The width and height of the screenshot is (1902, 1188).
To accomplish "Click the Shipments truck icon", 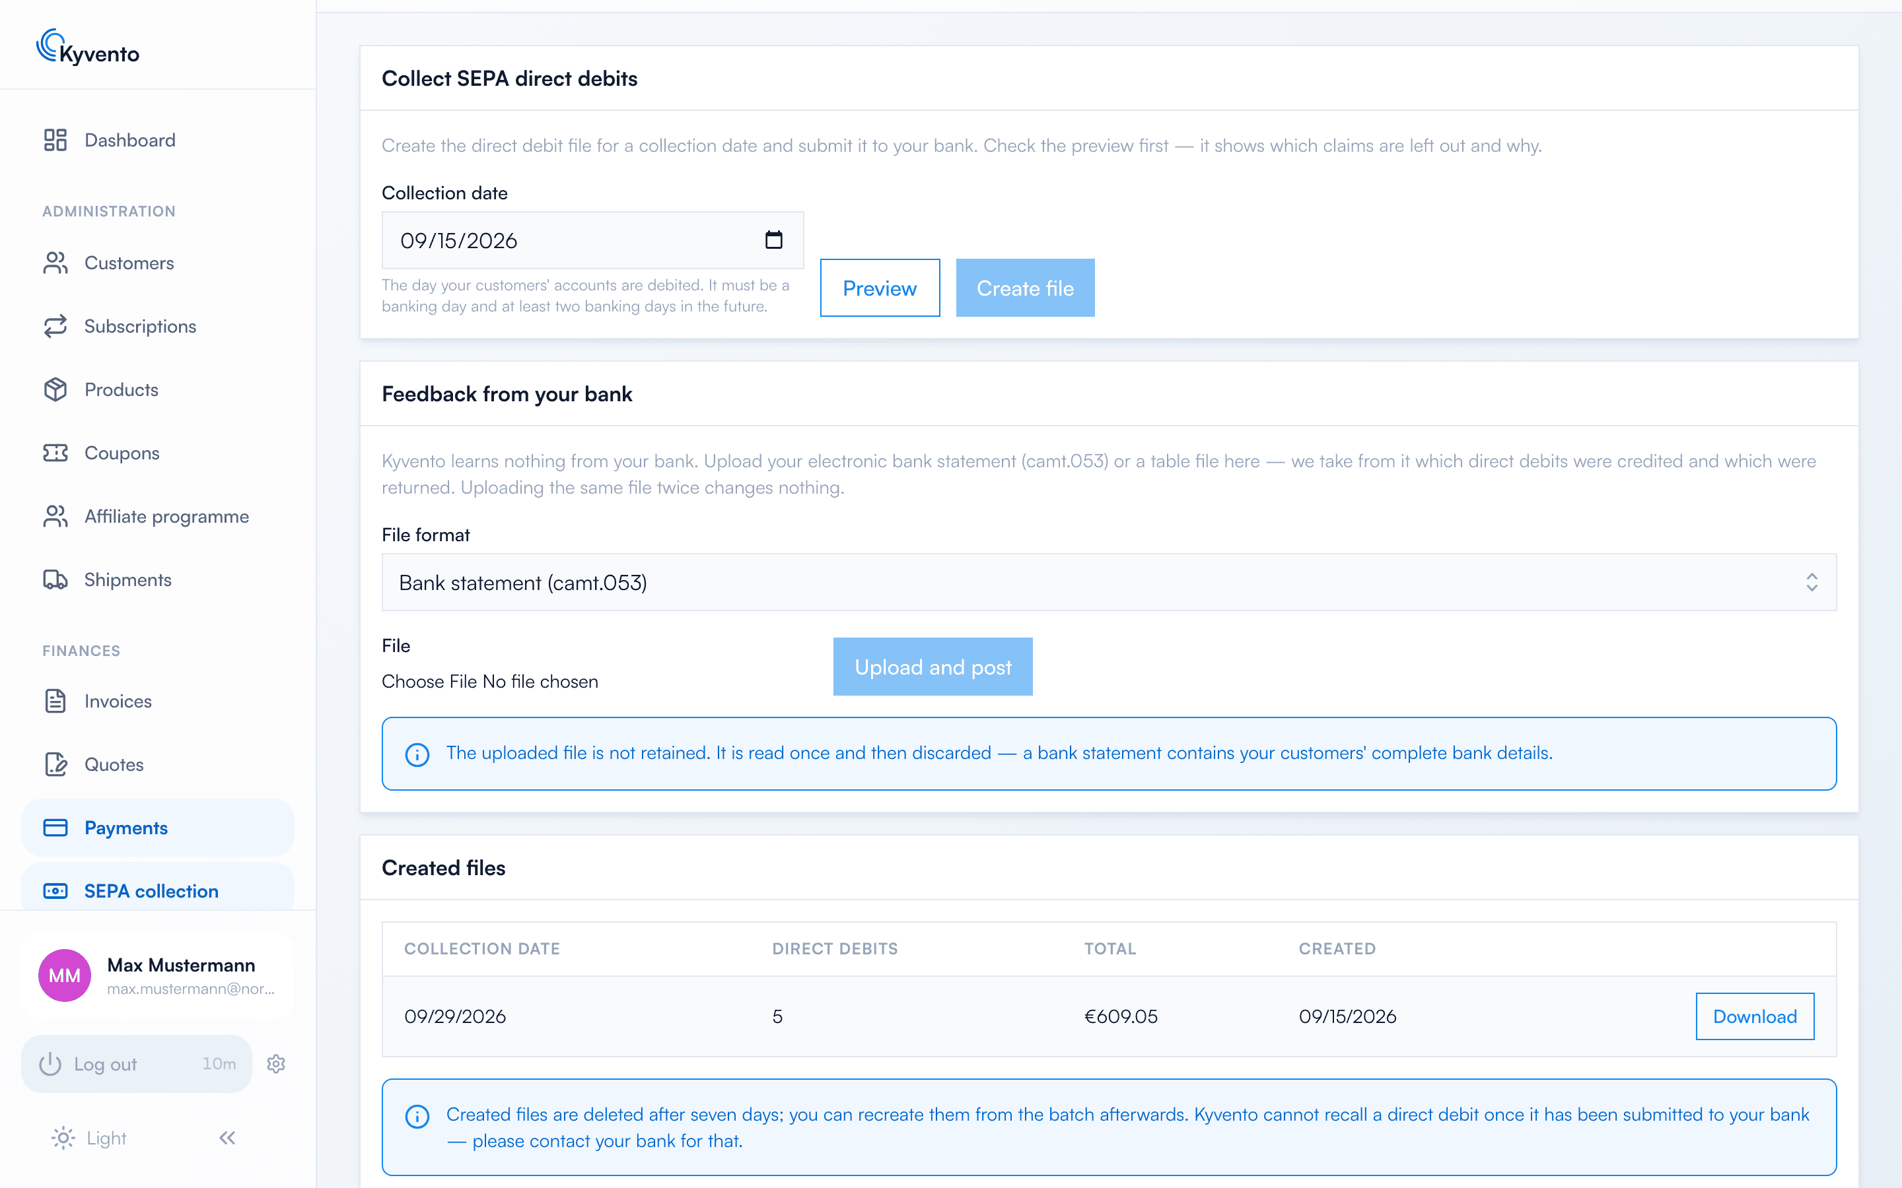I will (55, 580).
